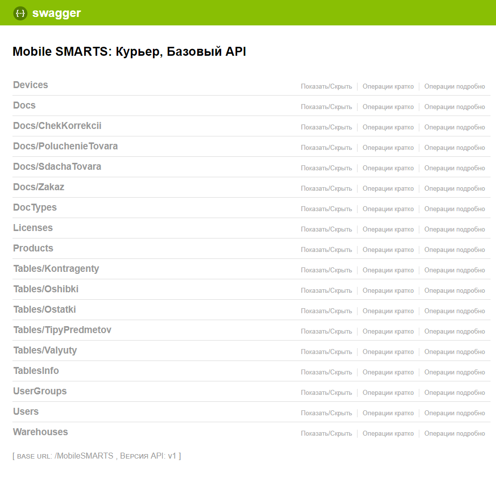This screenshot has width=496, height=478.
Task: Toggle Показать/Скрыть for TablesInfo
Action: 327,372
